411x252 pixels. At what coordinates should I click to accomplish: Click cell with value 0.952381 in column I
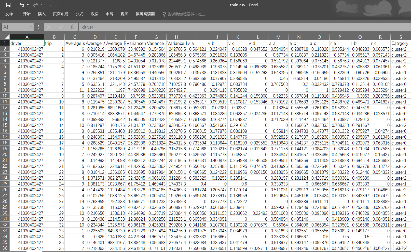click(197, 108)
